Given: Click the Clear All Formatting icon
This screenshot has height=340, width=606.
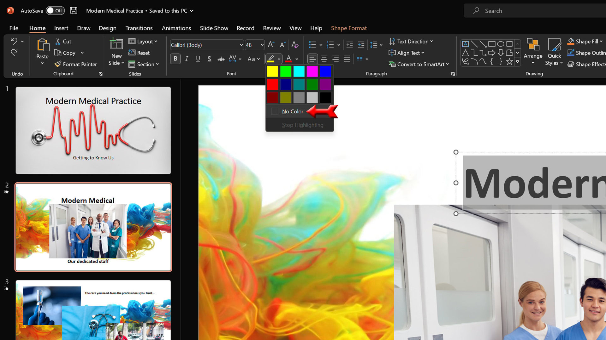Looking at the screenshot, I should (x=295, y=45).
